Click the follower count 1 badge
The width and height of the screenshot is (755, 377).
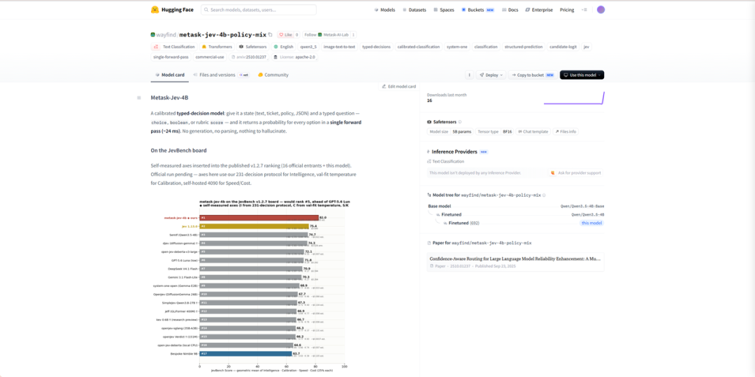[x=354, y=35]
